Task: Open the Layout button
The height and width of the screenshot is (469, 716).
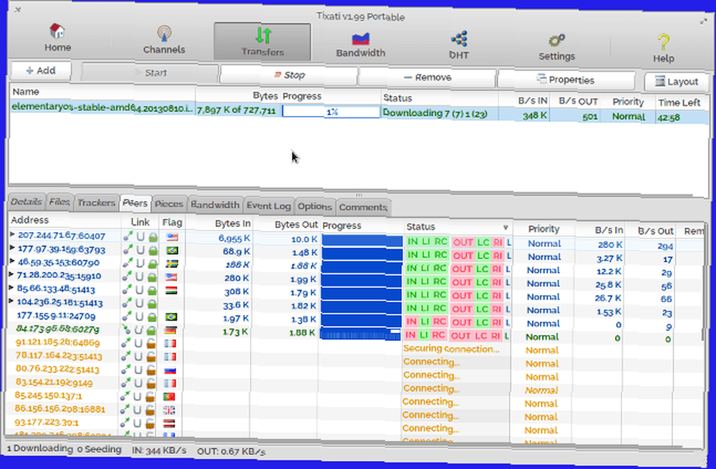Action: click(x=677, y=82)
